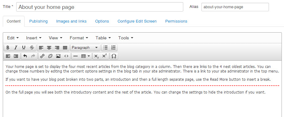Insert or edit a link
This screenshot has height=117, width=284.
pyautogui.click(x=42, y=56)
